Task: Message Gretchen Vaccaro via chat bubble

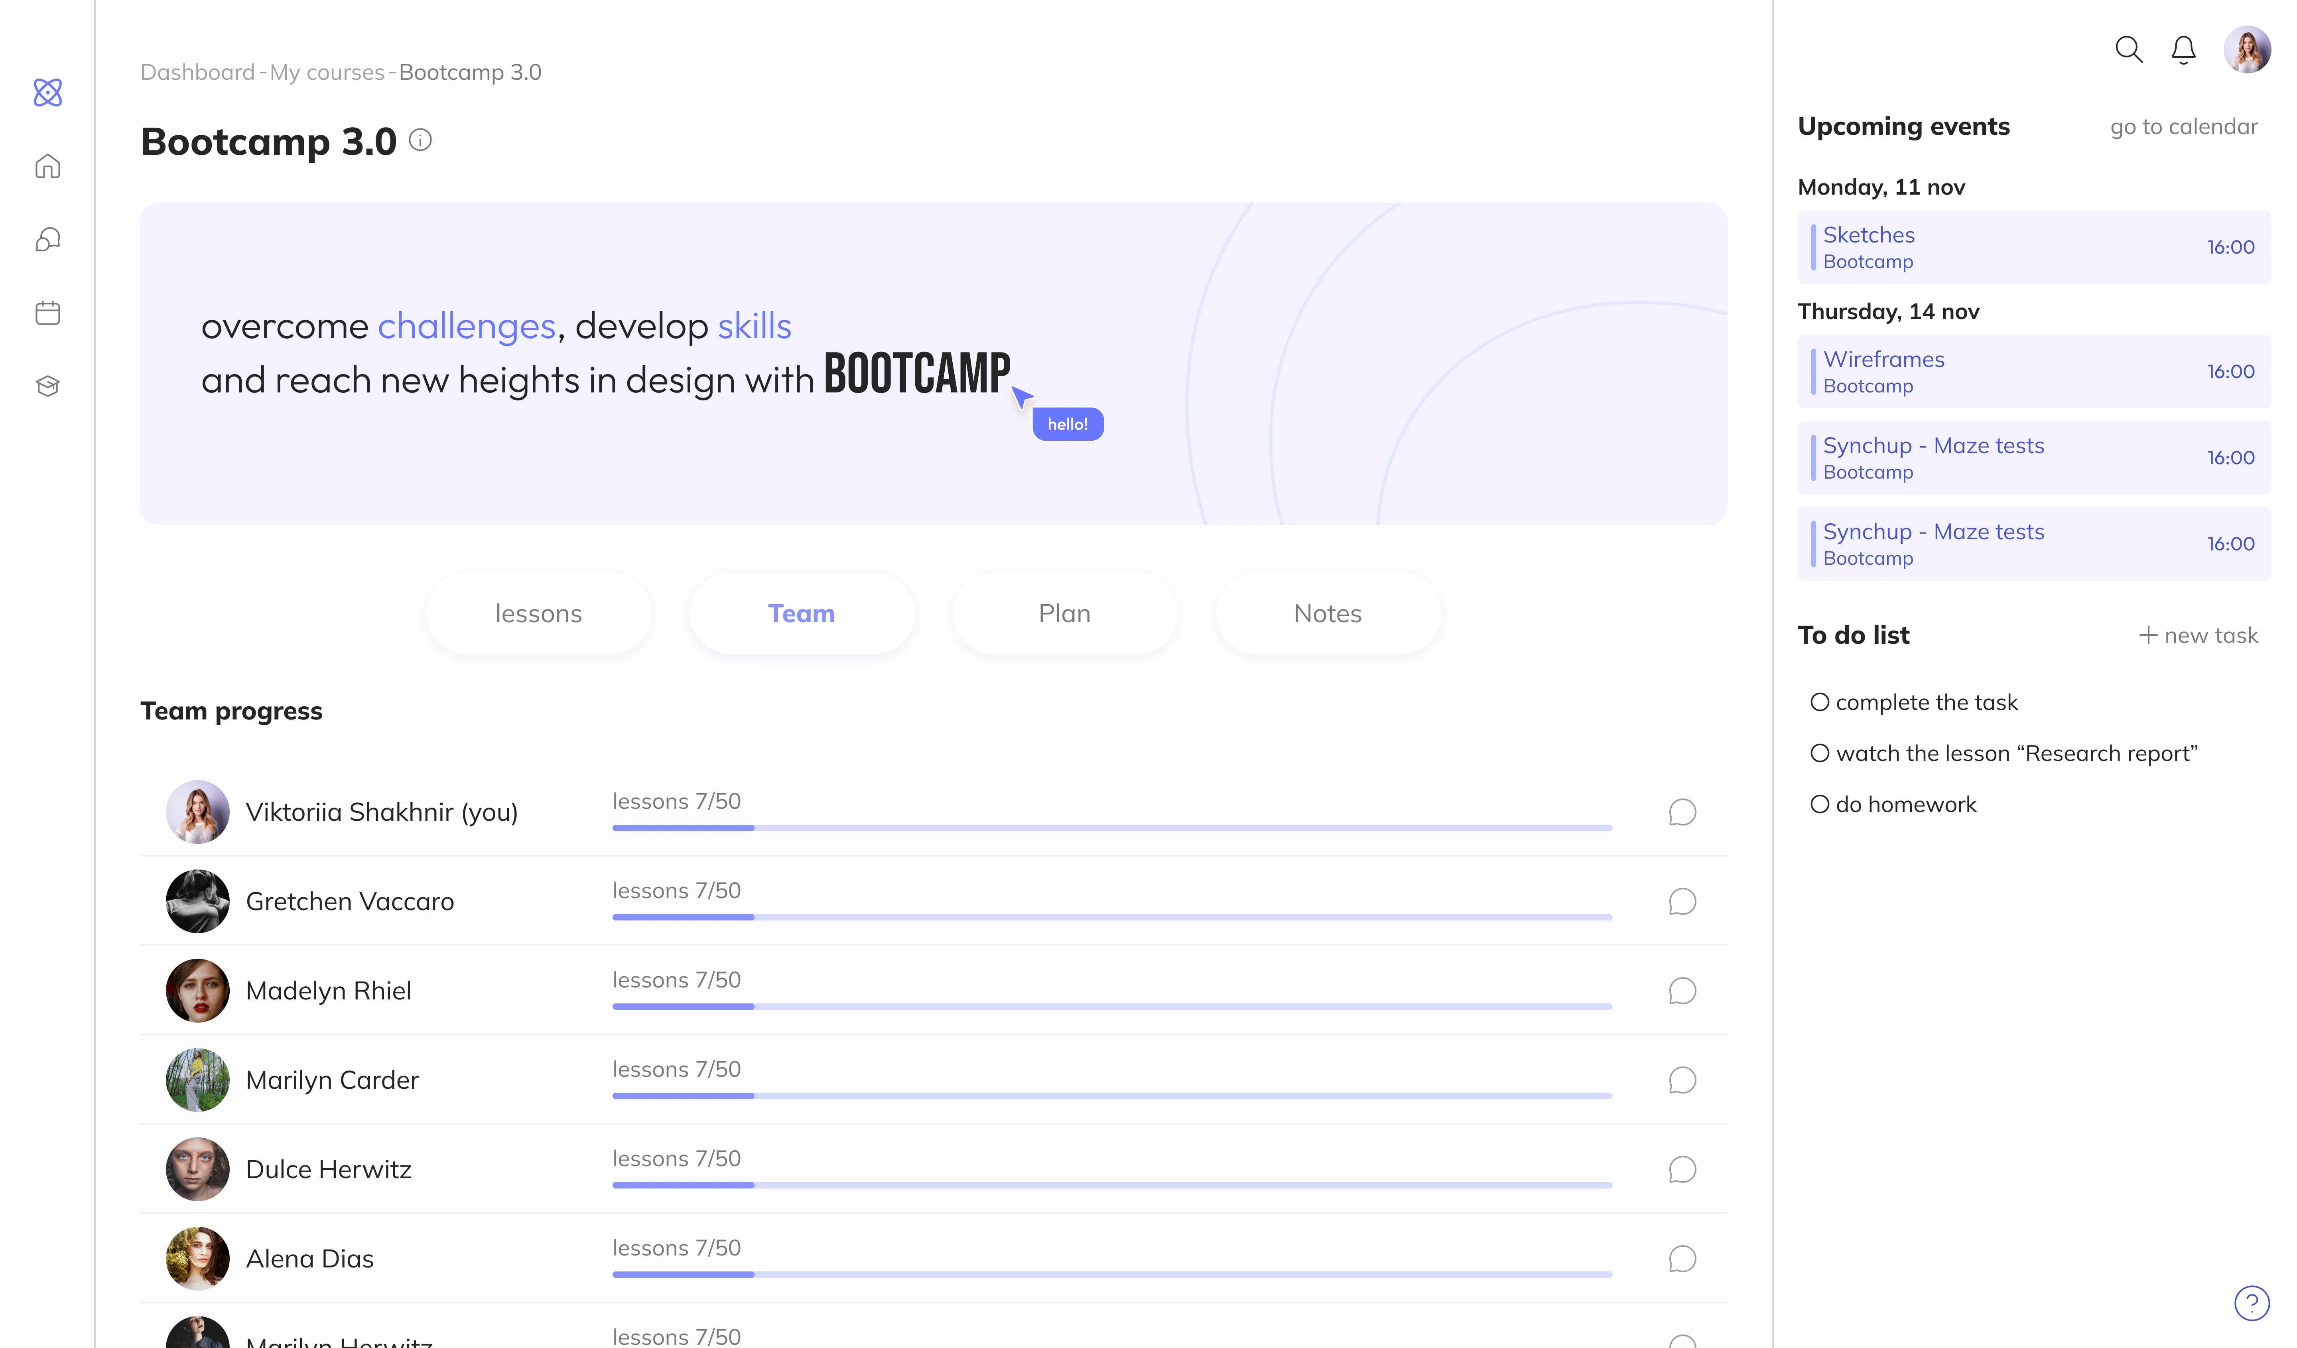Action: pyautogui.click(x=1682, y=901)
